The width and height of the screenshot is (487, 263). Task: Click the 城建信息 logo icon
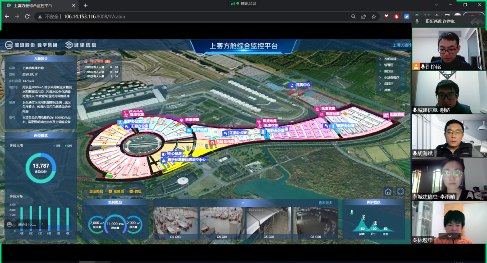tap(69, 45)
